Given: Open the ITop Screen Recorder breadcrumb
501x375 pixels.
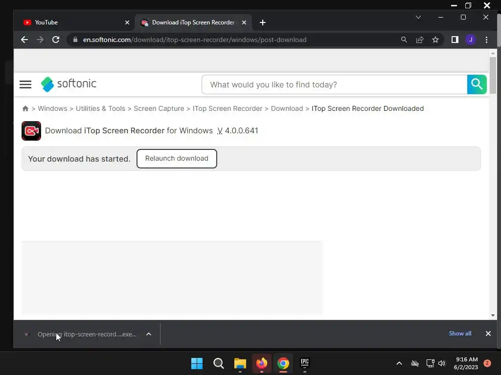Looking at the screenshot, I should click(x=227, y=108).
